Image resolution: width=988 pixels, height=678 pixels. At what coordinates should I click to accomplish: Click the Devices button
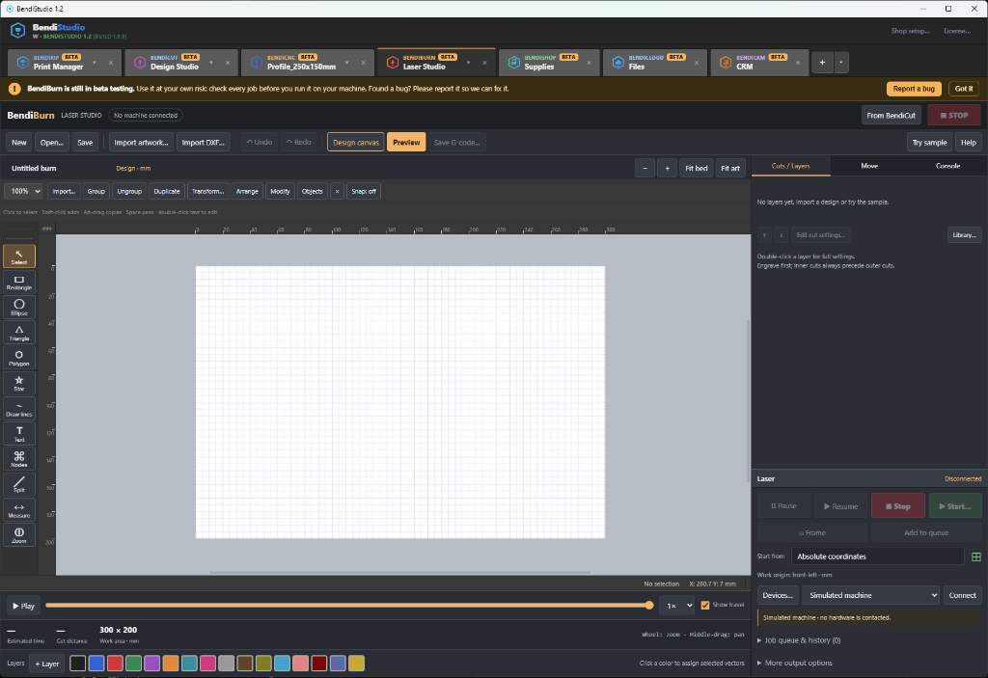tap(778, 595)
